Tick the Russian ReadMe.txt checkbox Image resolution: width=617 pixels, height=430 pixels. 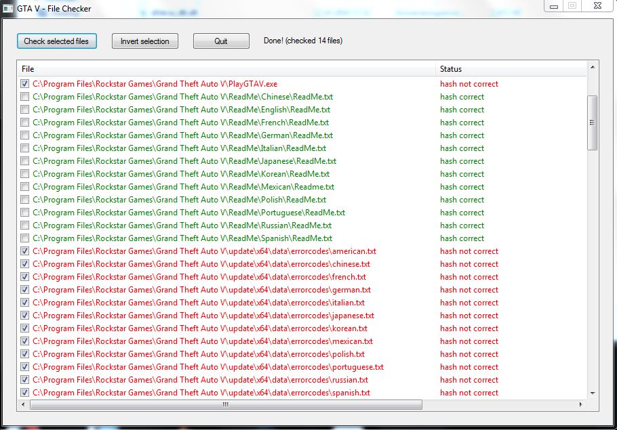[25, 225]
